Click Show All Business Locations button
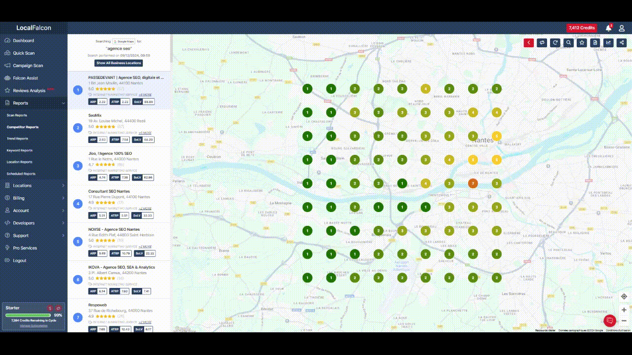632x355 pixels. coord(119,63)
